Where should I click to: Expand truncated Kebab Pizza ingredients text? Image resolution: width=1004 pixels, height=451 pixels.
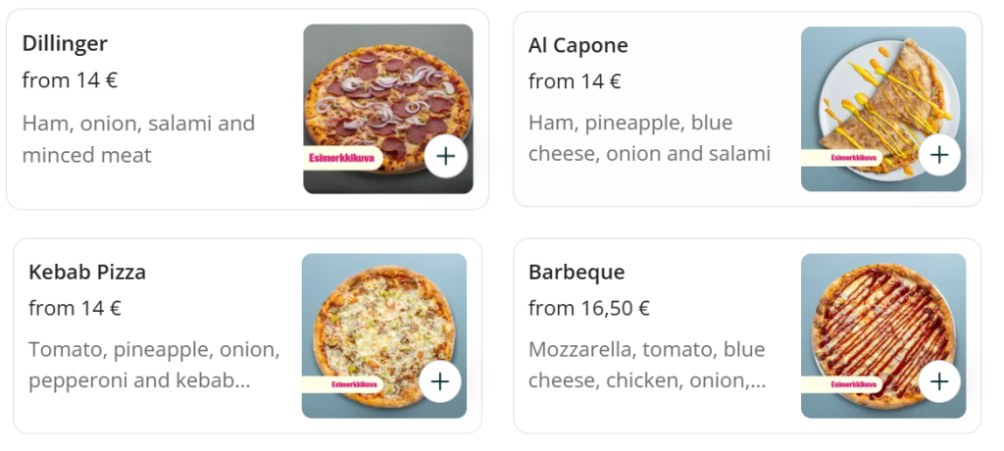pos(154,365)
